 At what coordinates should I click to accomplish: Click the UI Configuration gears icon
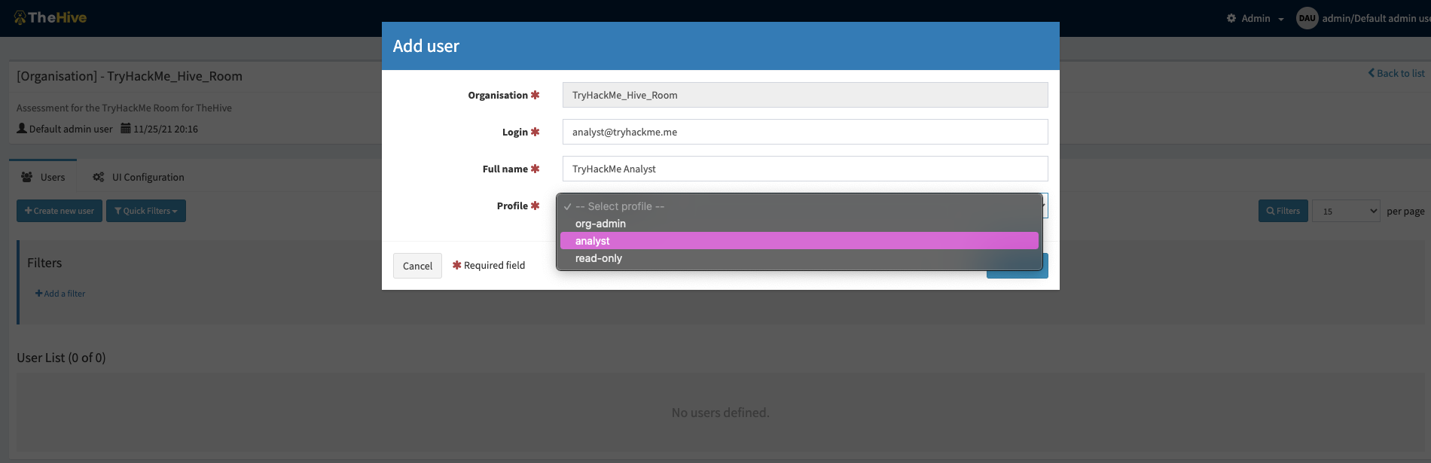click(99, 177)
